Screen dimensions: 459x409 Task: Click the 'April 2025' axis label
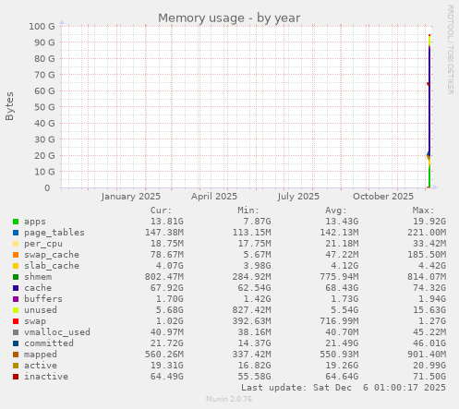(x=214, y=197)
